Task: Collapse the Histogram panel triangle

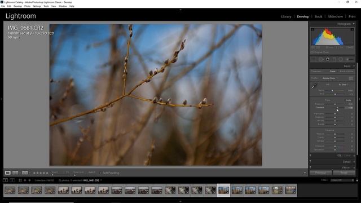Action: click(x=354, y=24)
